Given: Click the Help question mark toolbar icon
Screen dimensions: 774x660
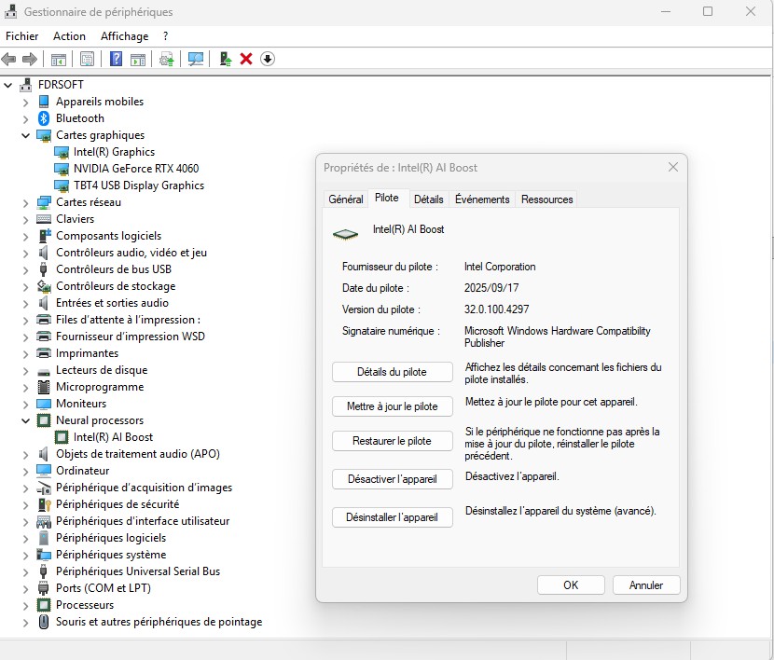Looking at the screenshot, I should (117, 59).
